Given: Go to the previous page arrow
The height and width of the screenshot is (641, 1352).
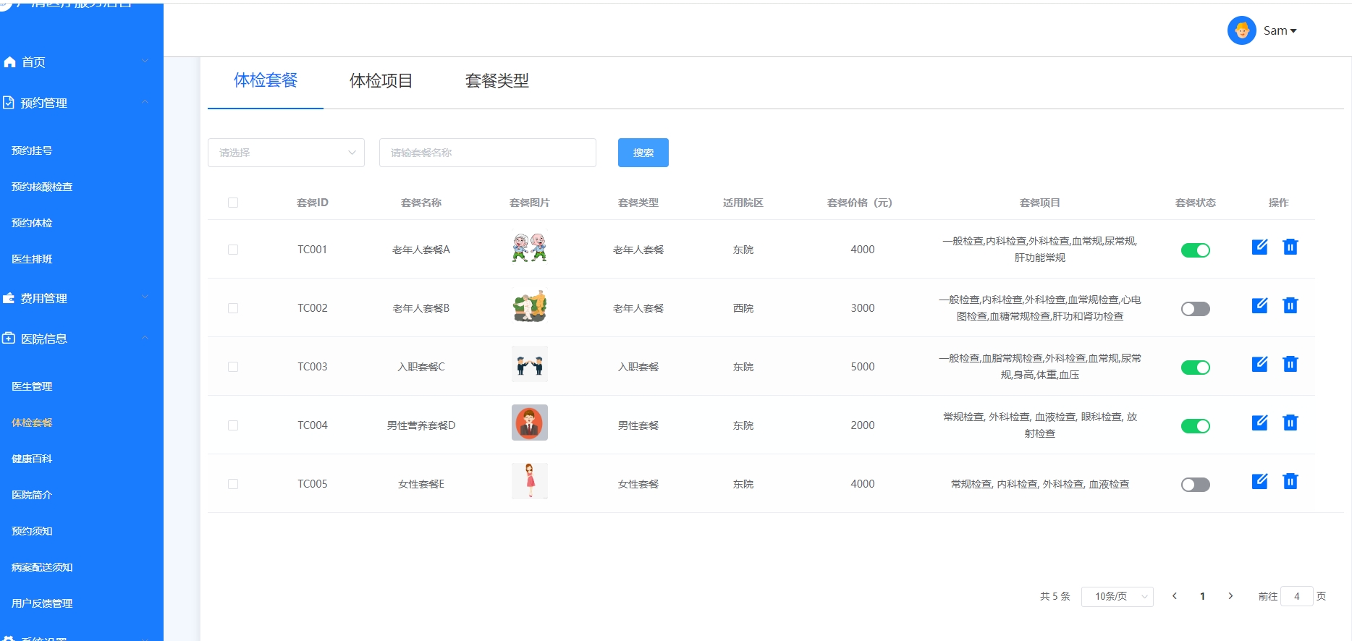Looking at the screenshot, I should 1175,596.
